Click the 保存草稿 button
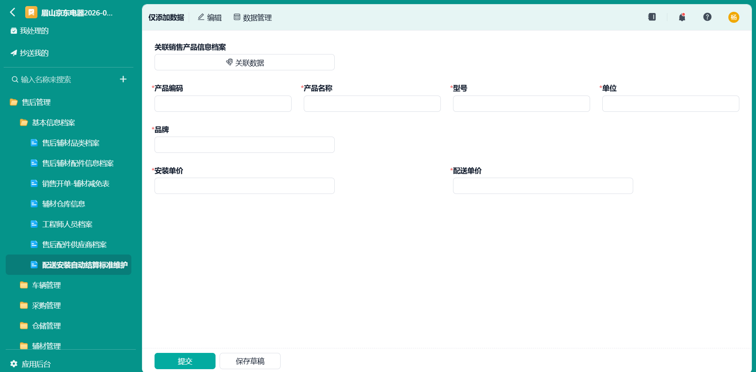Image resolution: width=756 pixels, height=372 pixels. point(250,361)
